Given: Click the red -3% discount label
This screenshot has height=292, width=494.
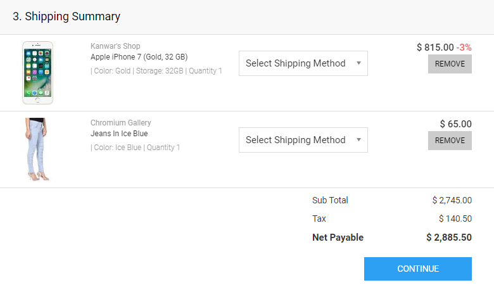Looking at the screenshot, I should [464, 48].
